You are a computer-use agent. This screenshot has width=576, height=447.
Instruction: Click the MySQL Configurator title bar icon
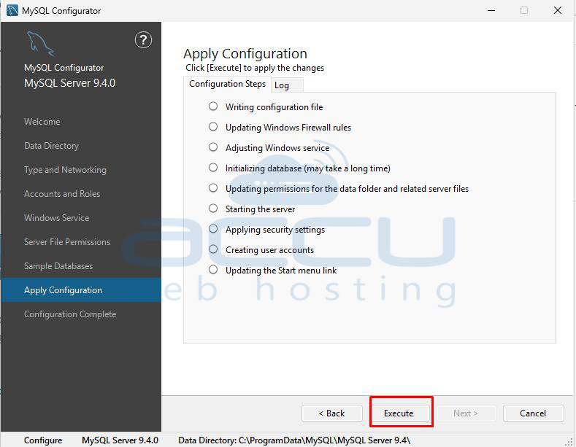(12, 10)
